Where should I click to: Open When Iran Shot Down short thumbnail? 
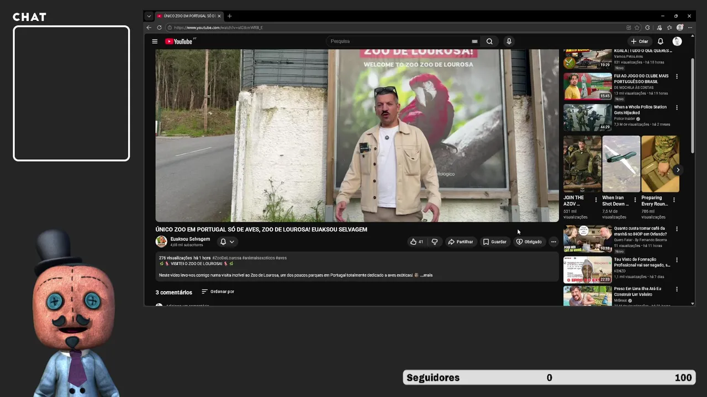click(x=621, y=164)
